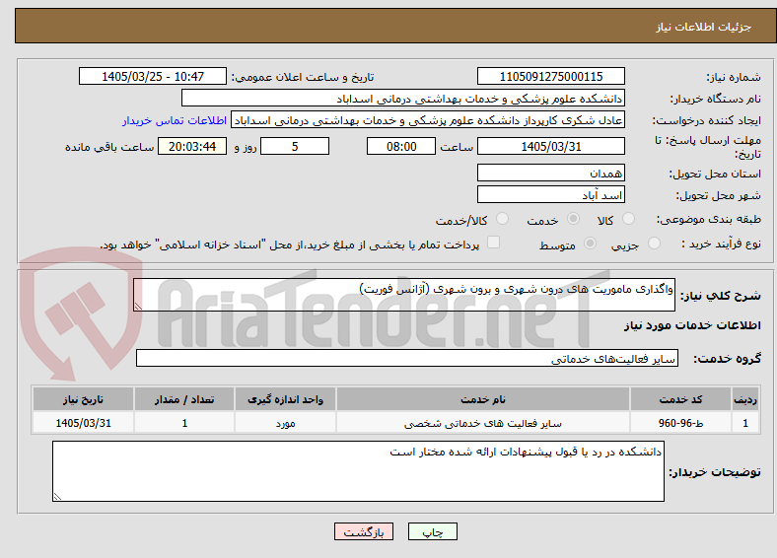
Task: Click the table date cell 1405/03/31
Action: tap(83, 423)
